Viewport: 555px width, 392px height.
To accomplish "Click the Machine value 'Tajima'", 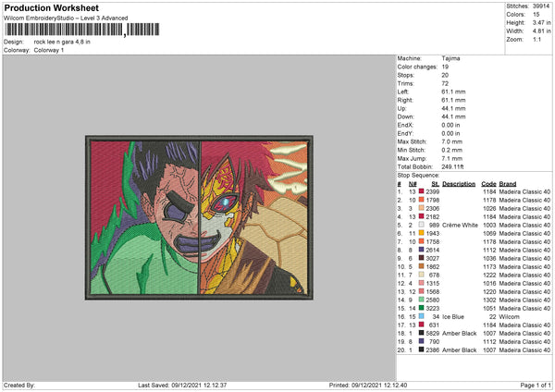I will click(450, 58).
